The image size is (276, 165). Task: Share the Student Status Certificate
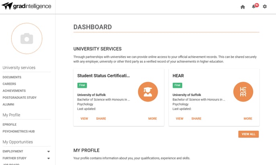[x=101, y=118]
